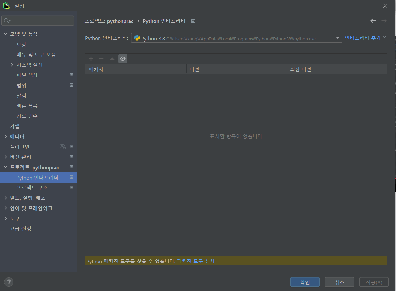Collapse the 모양 및 동작 section
The image size is (396, 291).
coord(6,34)
